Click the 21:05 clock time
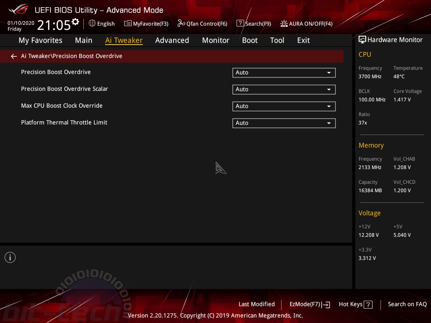The image size is (431, 323). coord(54,25)
